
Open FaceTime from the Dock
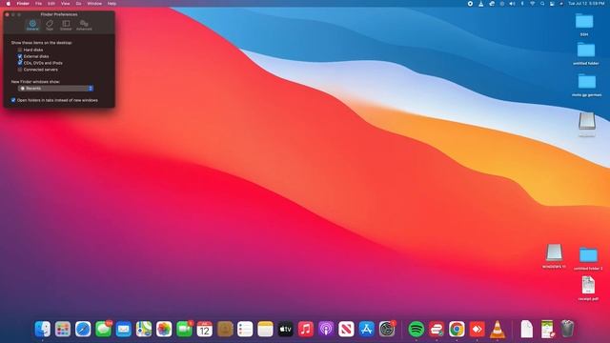coord(184,329)
